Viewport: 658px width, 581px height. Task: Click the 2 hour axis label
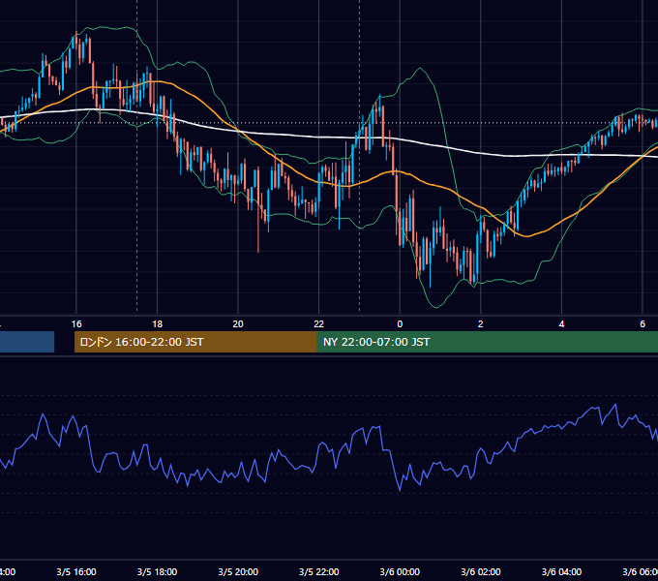[x=481, y=324]
